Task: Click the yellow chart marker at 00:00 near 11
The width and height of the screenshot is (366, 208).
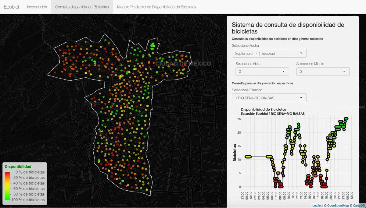Action: [248, 157]
